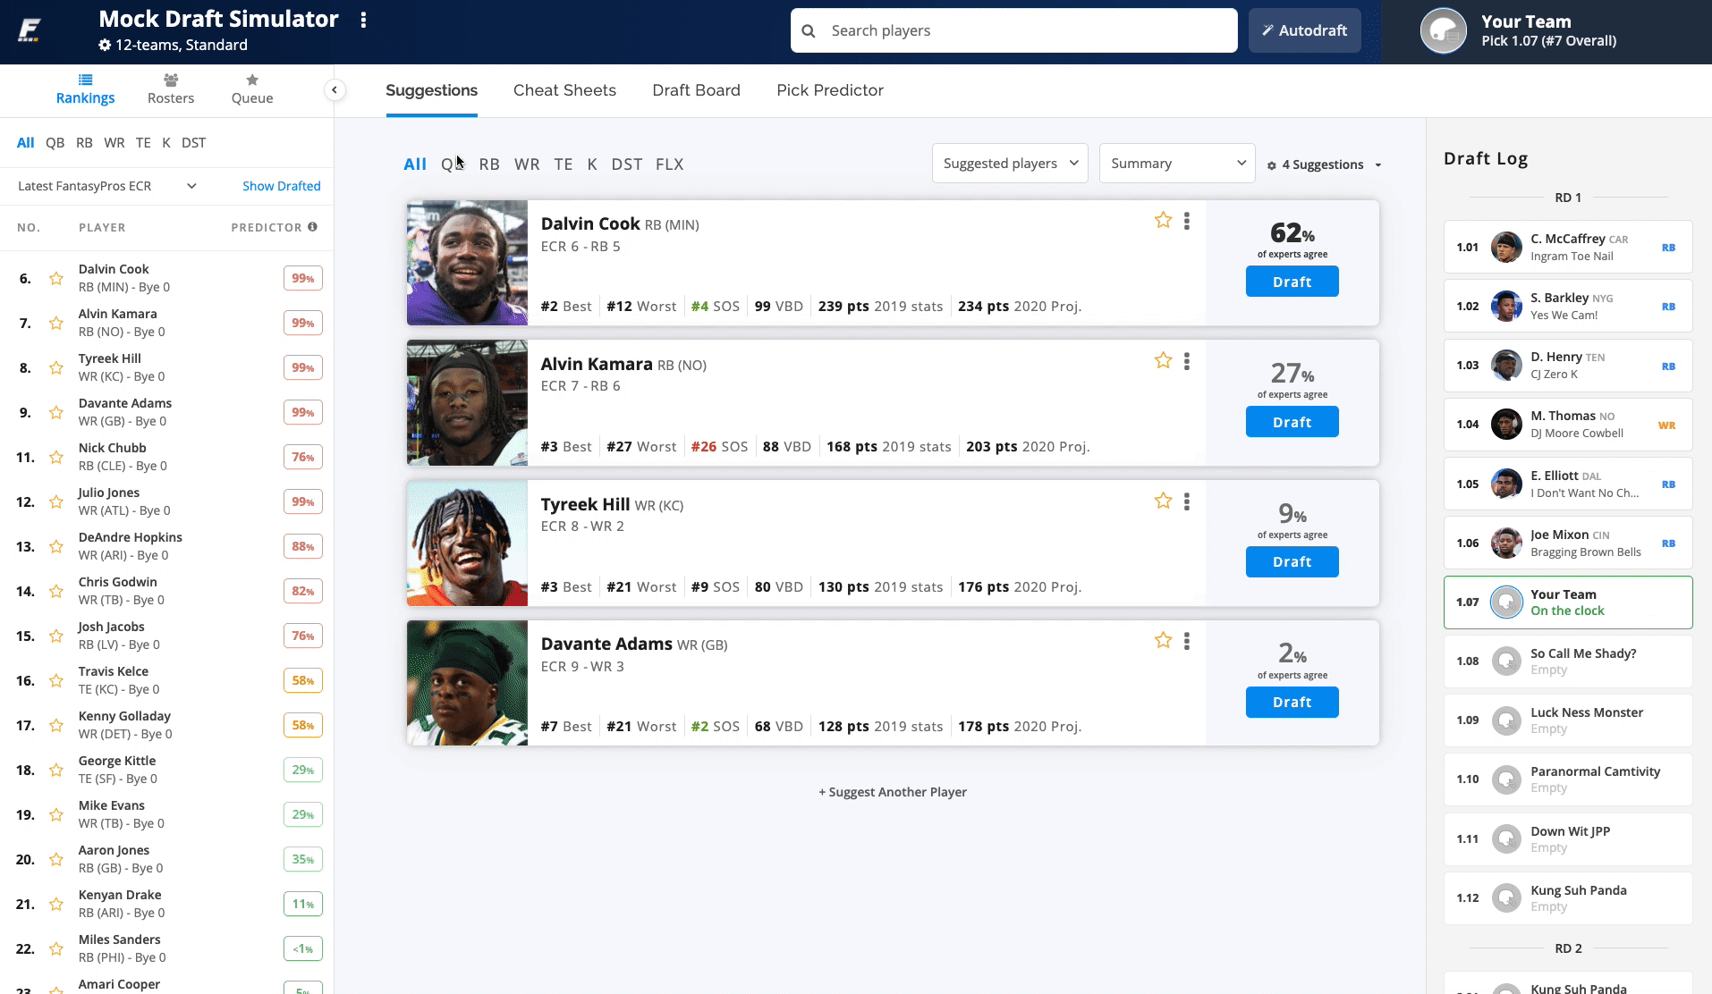Click Tyreek Hill's player photo
Screen dimensions: 1712x994
coord(467,543)
